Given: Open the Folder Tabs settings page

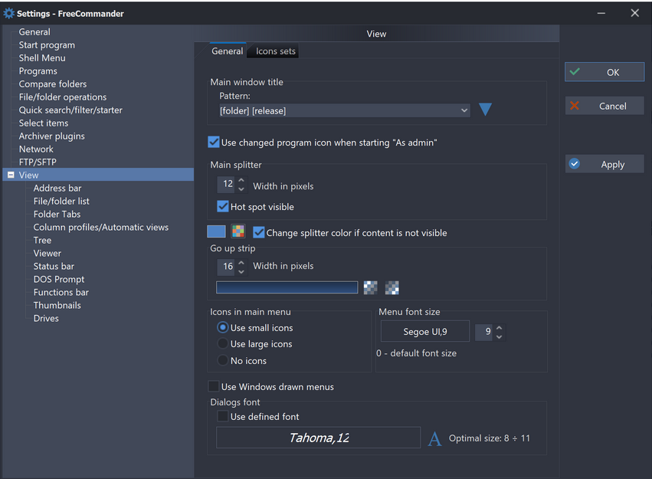Looking at the screenshot, I should 57,214.
